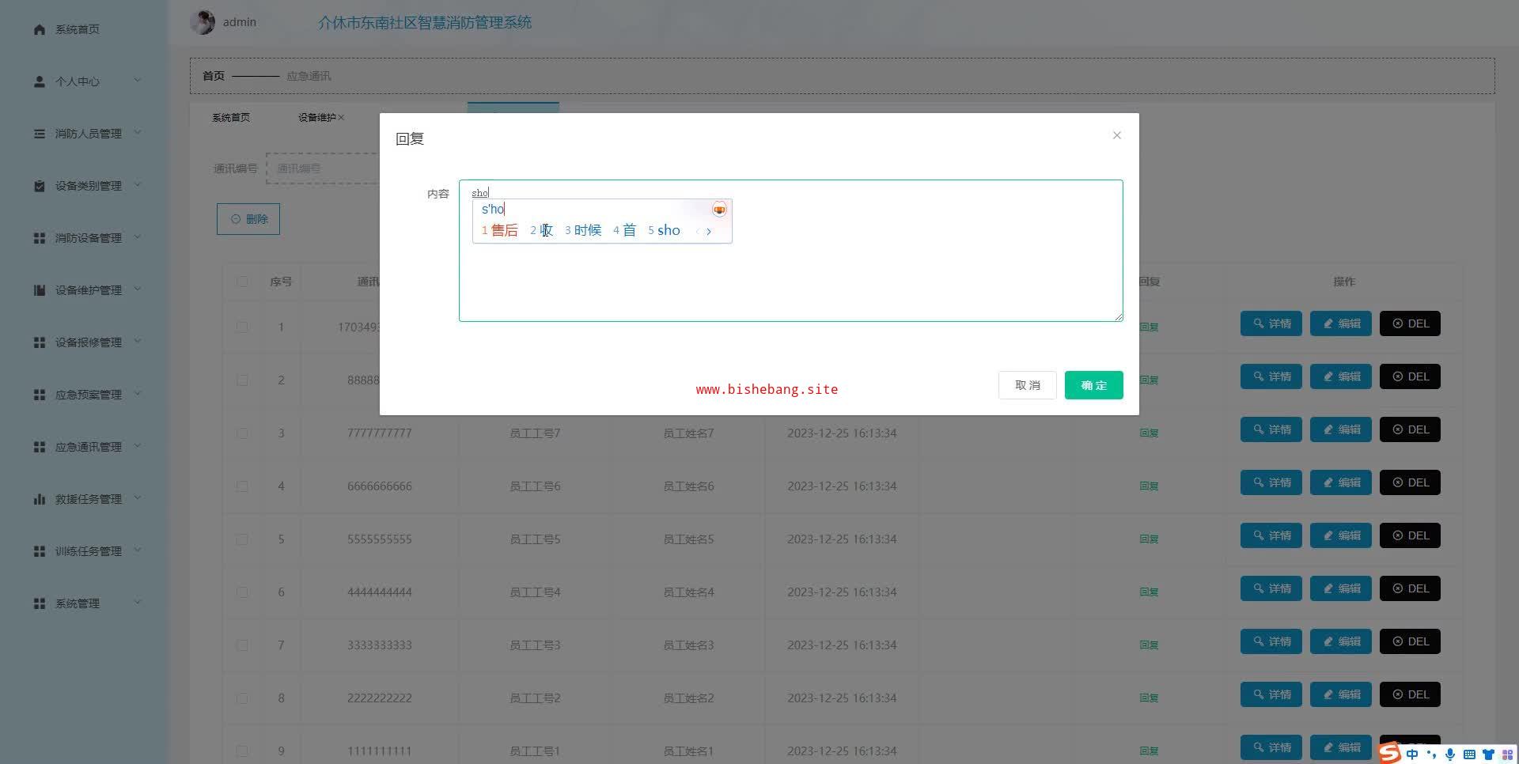Click the 回复 link in row 4
The image size is (1519, 764).
[1149, 486]
